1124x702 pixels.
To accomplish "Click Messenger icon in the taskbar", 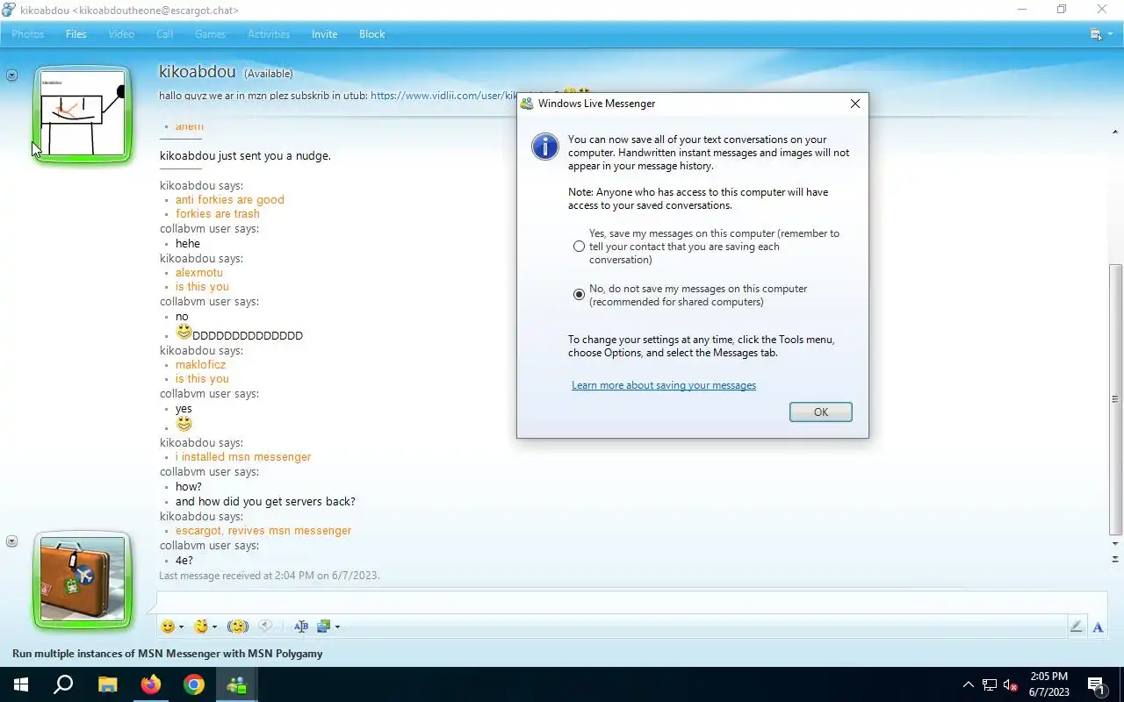I will point(237,684).
